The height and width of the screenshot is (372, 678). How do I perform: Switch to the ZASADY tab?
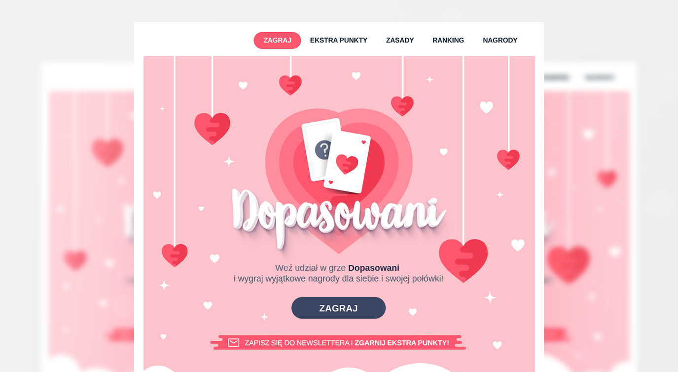400,40
